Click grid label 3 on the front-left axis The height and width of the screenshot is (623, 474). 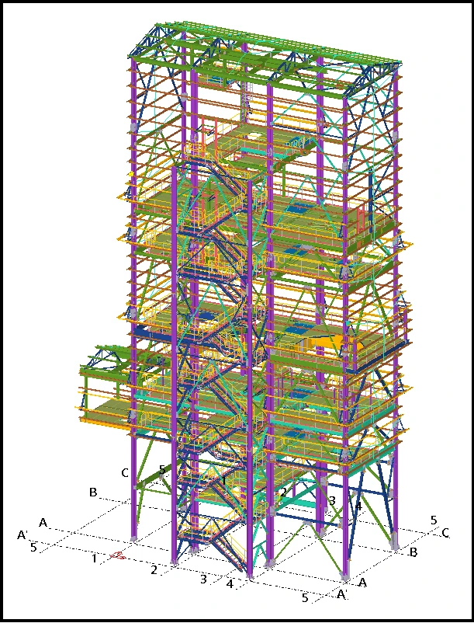(204, 579)
